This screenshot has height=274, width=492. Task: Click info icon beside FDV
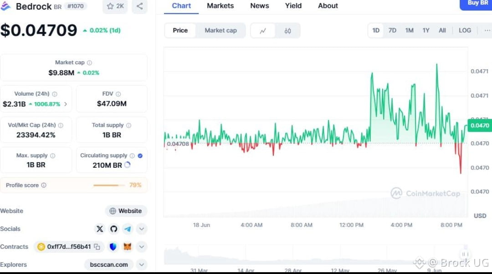coord(118,94)
